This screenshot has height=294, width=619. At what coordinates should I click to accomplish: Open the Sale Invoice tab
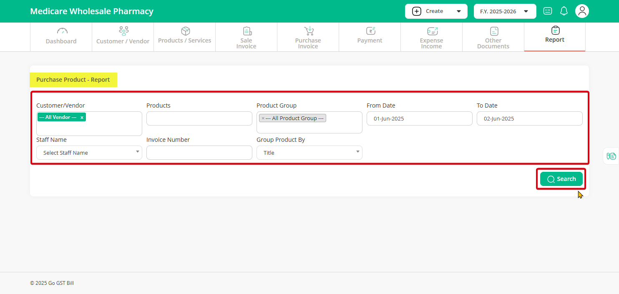click(x=247, y=37)
